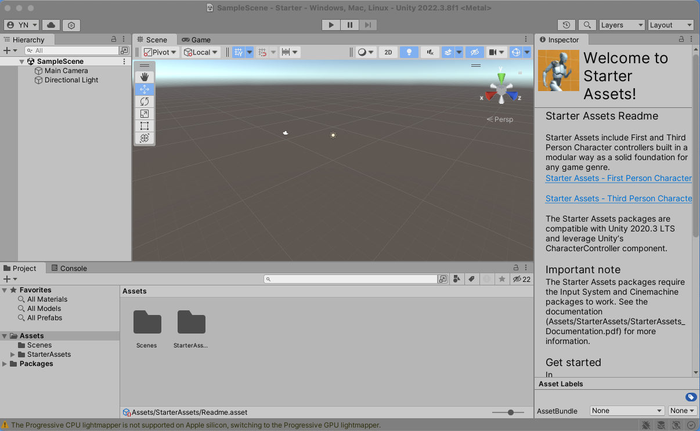Click the Play button to enter Play mode

click(x=331, y=25)
